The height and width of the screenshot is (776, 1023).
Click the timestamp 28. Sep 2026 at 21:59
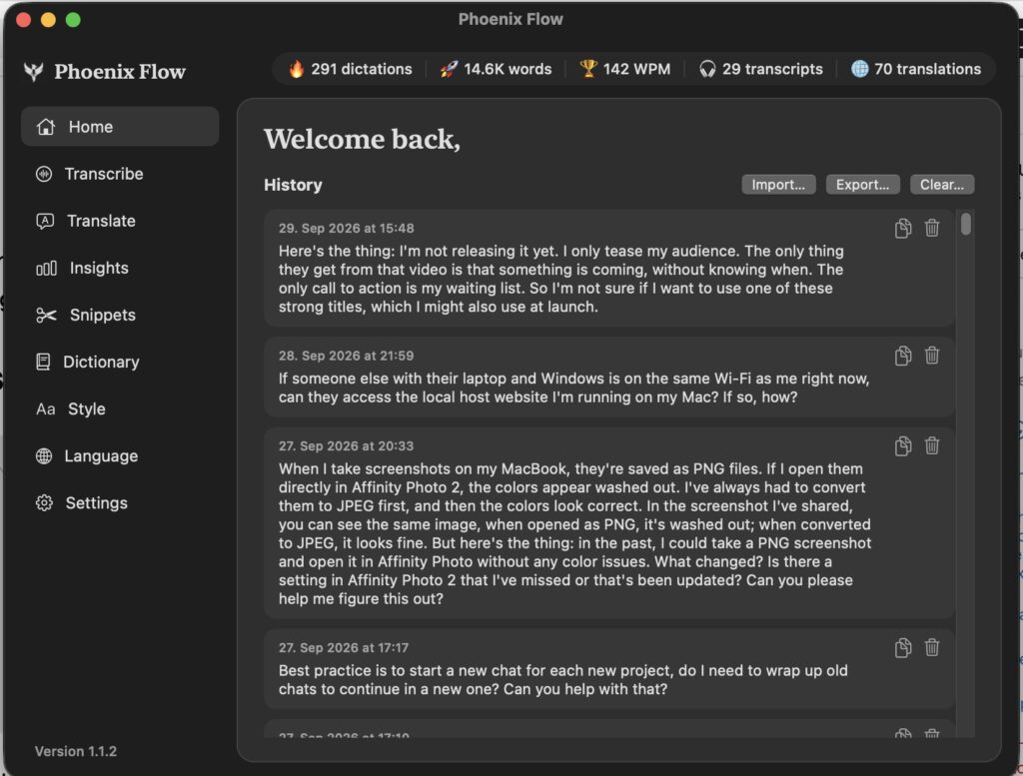click(x=347, y=357)
